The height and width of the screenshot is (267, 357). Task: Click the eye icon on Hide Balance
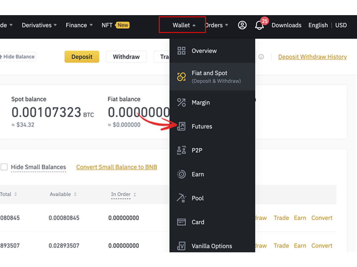point(1,57)
